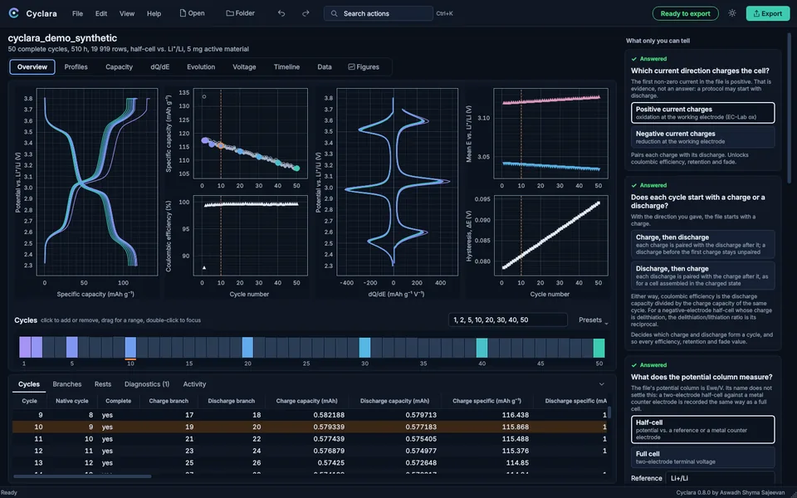This screenshot has width=797, height=498.
Task: Select cycle 5 swatch in cycle strip
Action: pyautogui.click(x=72, y=347)
